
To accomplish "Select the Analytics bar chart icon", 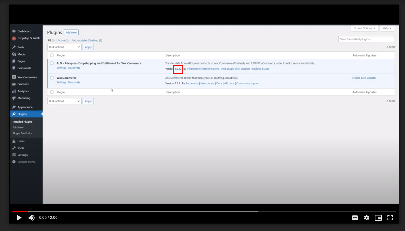I will click(14, 91).
